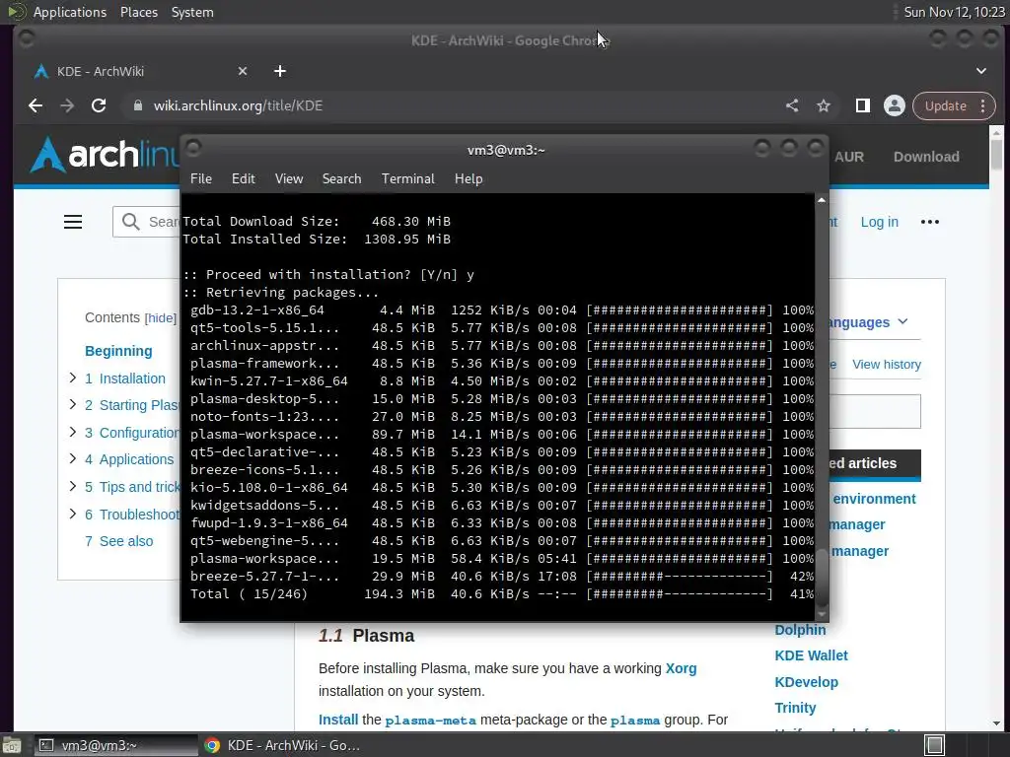The width and height of the screenshot is (1010, 757).
Task: Open the ArchWiki hamburger sidebar menu
Action: click(73, 222)
